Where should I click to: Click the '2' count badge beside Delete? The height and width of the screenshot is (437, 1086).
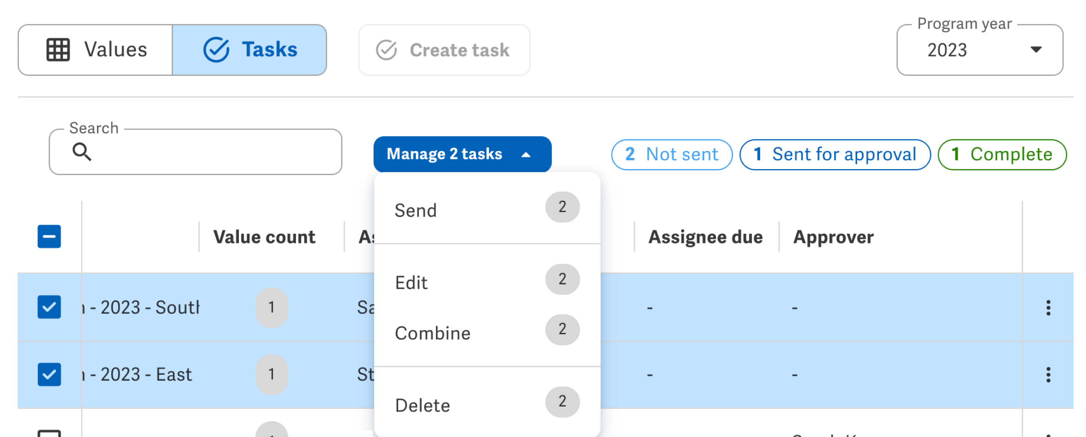(562, 402)
